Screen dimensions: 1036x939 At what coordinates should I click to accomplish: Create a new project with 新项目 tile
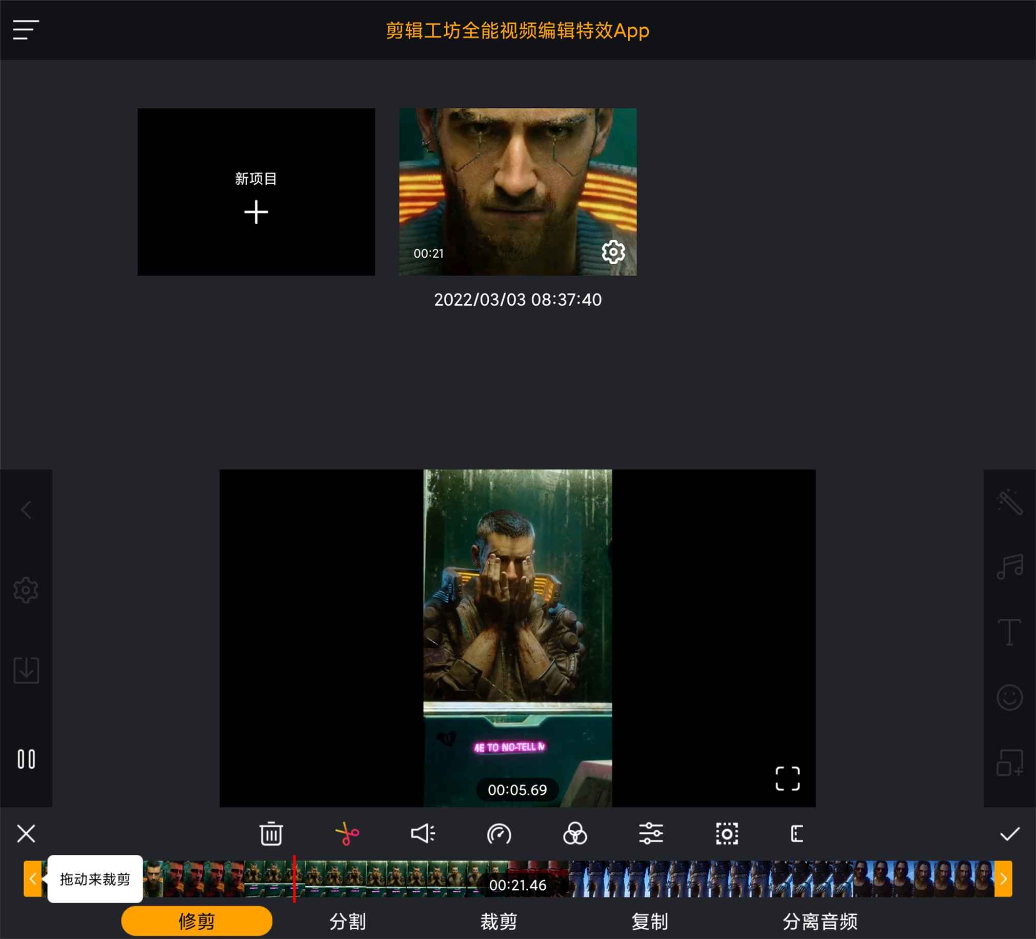coord(256,191)
